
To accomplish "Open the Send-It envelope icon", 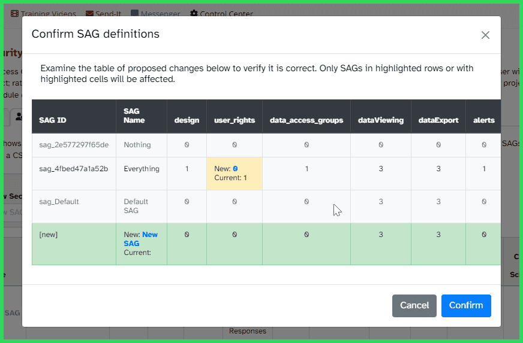I will click(x=89, y=13).
